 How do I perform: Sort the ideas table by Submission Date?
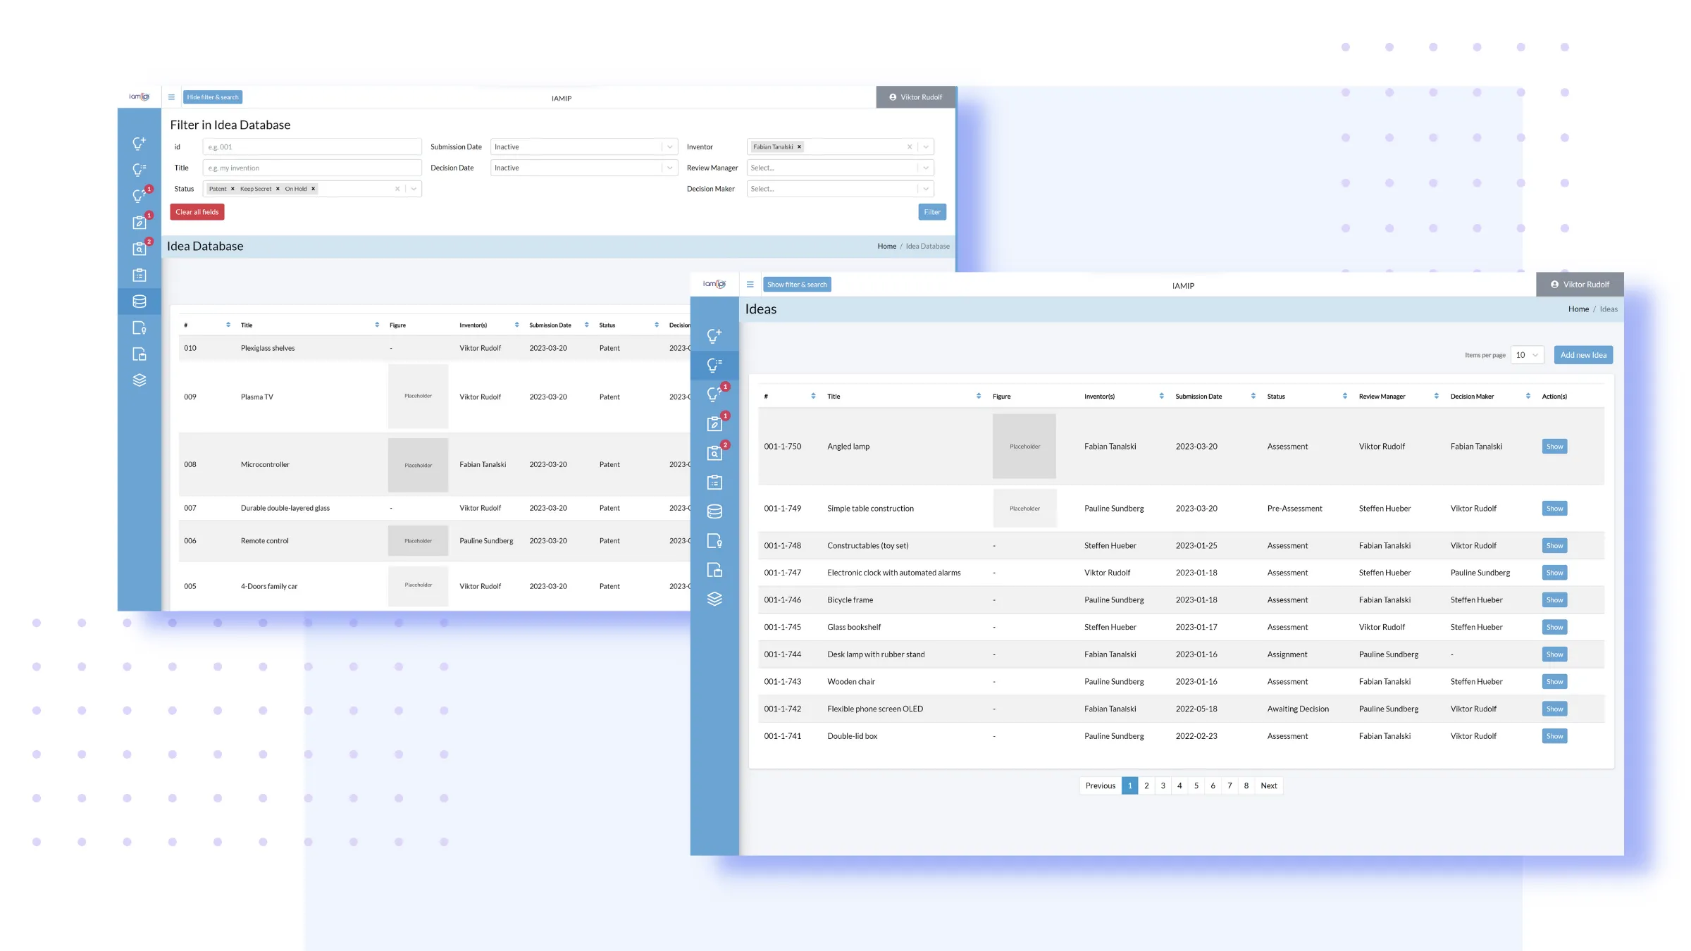(1253, 396)
